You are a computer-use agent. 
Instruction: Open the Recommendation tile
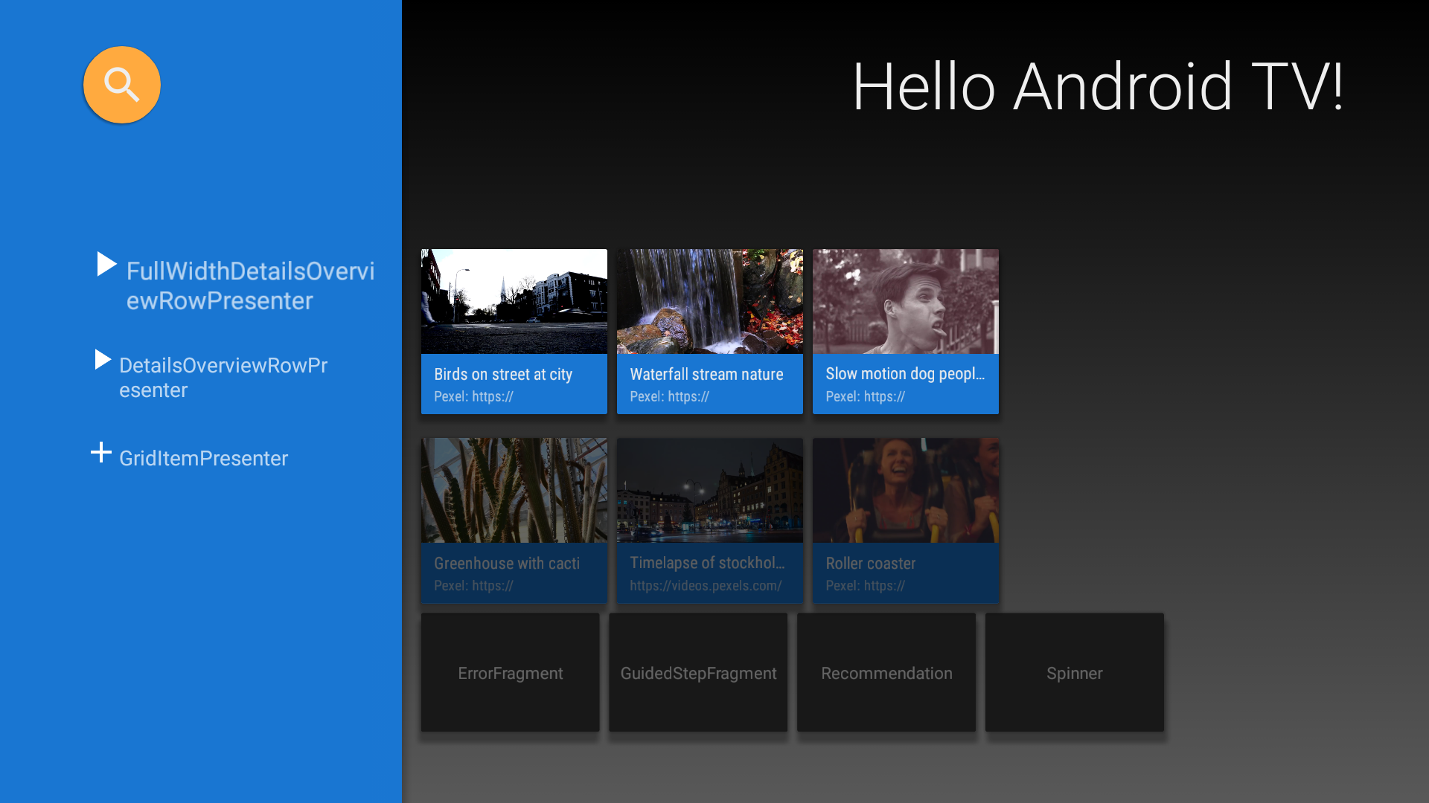[x=886, y=673]
